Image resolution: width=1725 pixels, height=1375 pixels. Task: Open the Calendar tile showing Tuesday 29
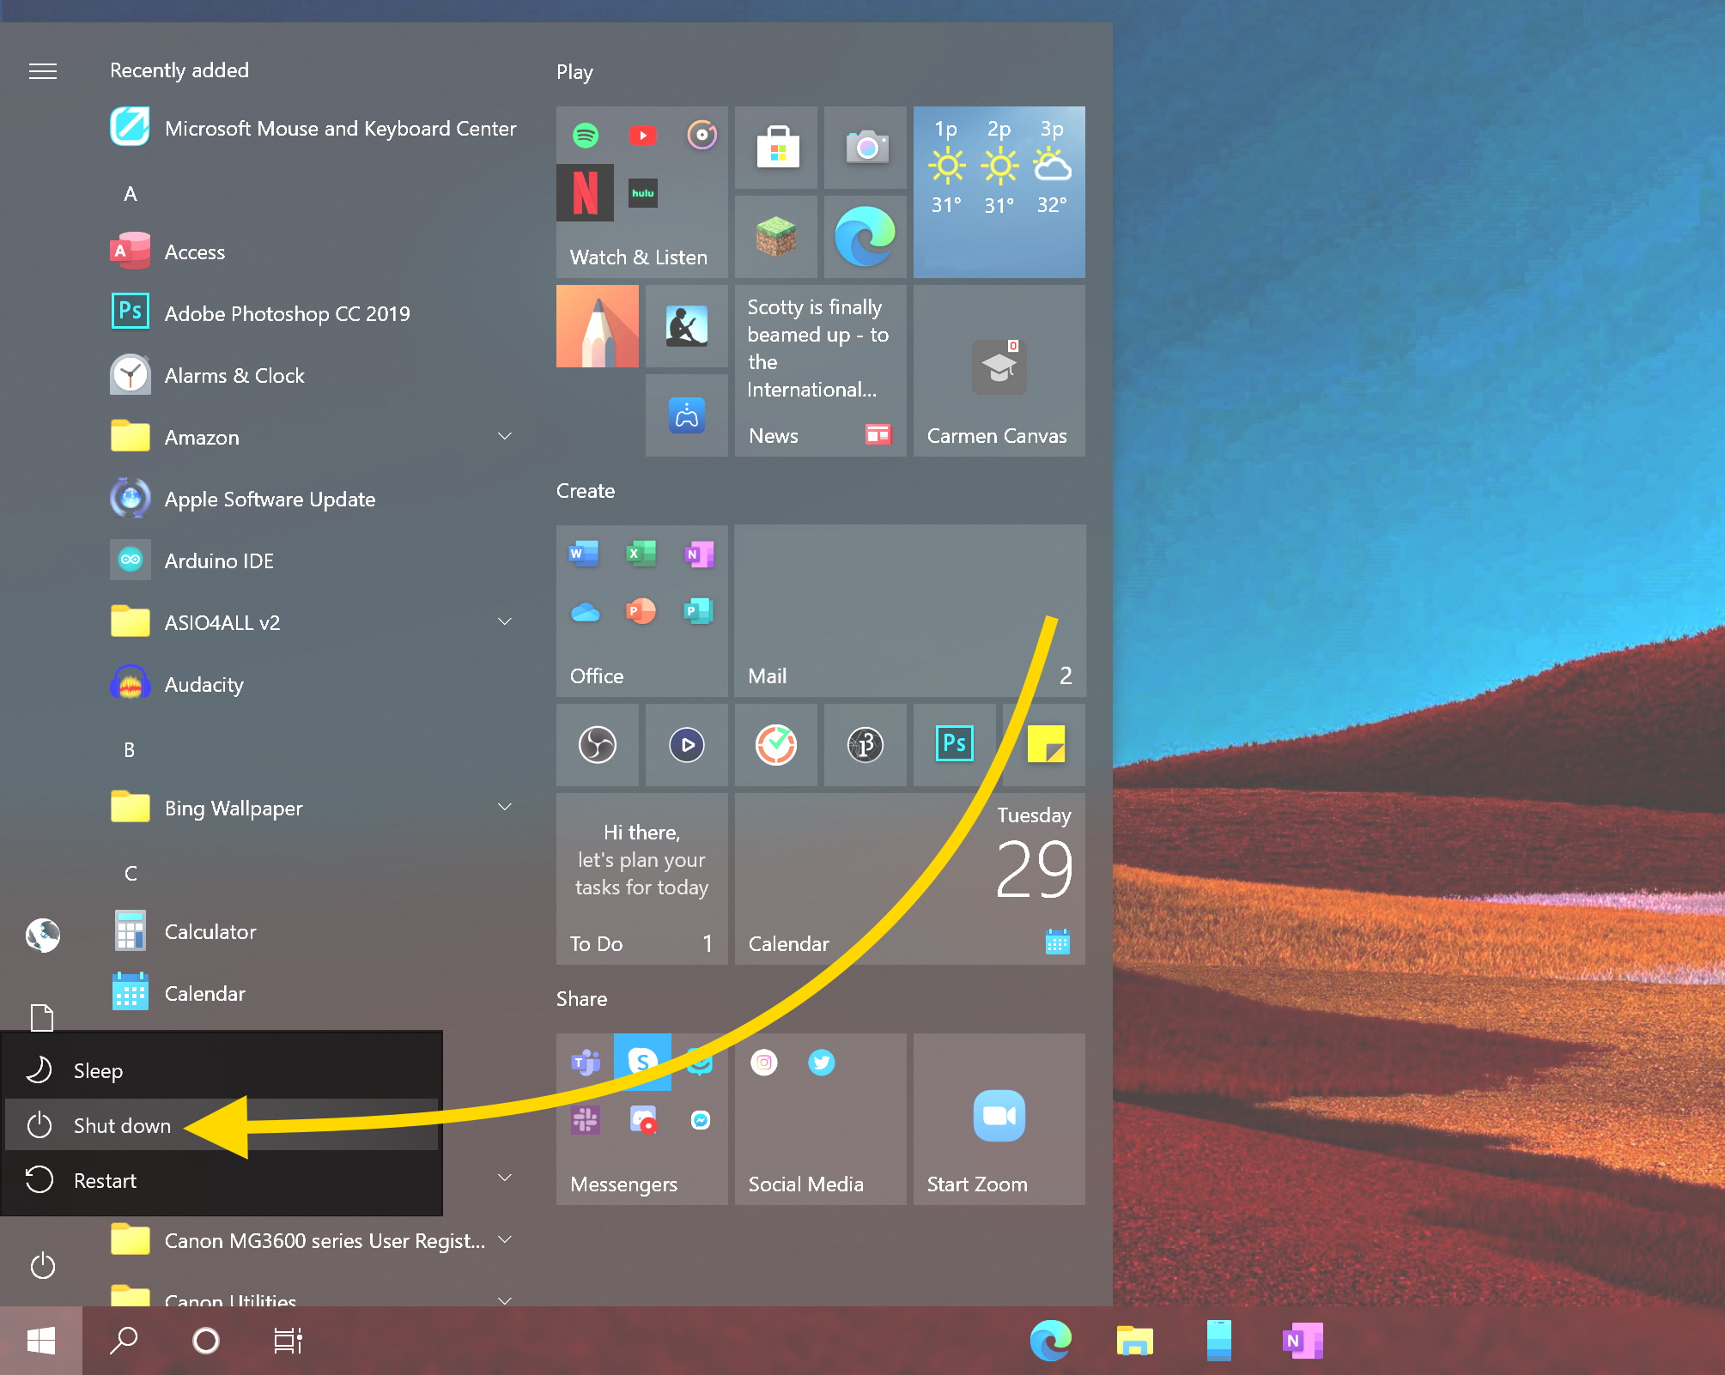910,879
